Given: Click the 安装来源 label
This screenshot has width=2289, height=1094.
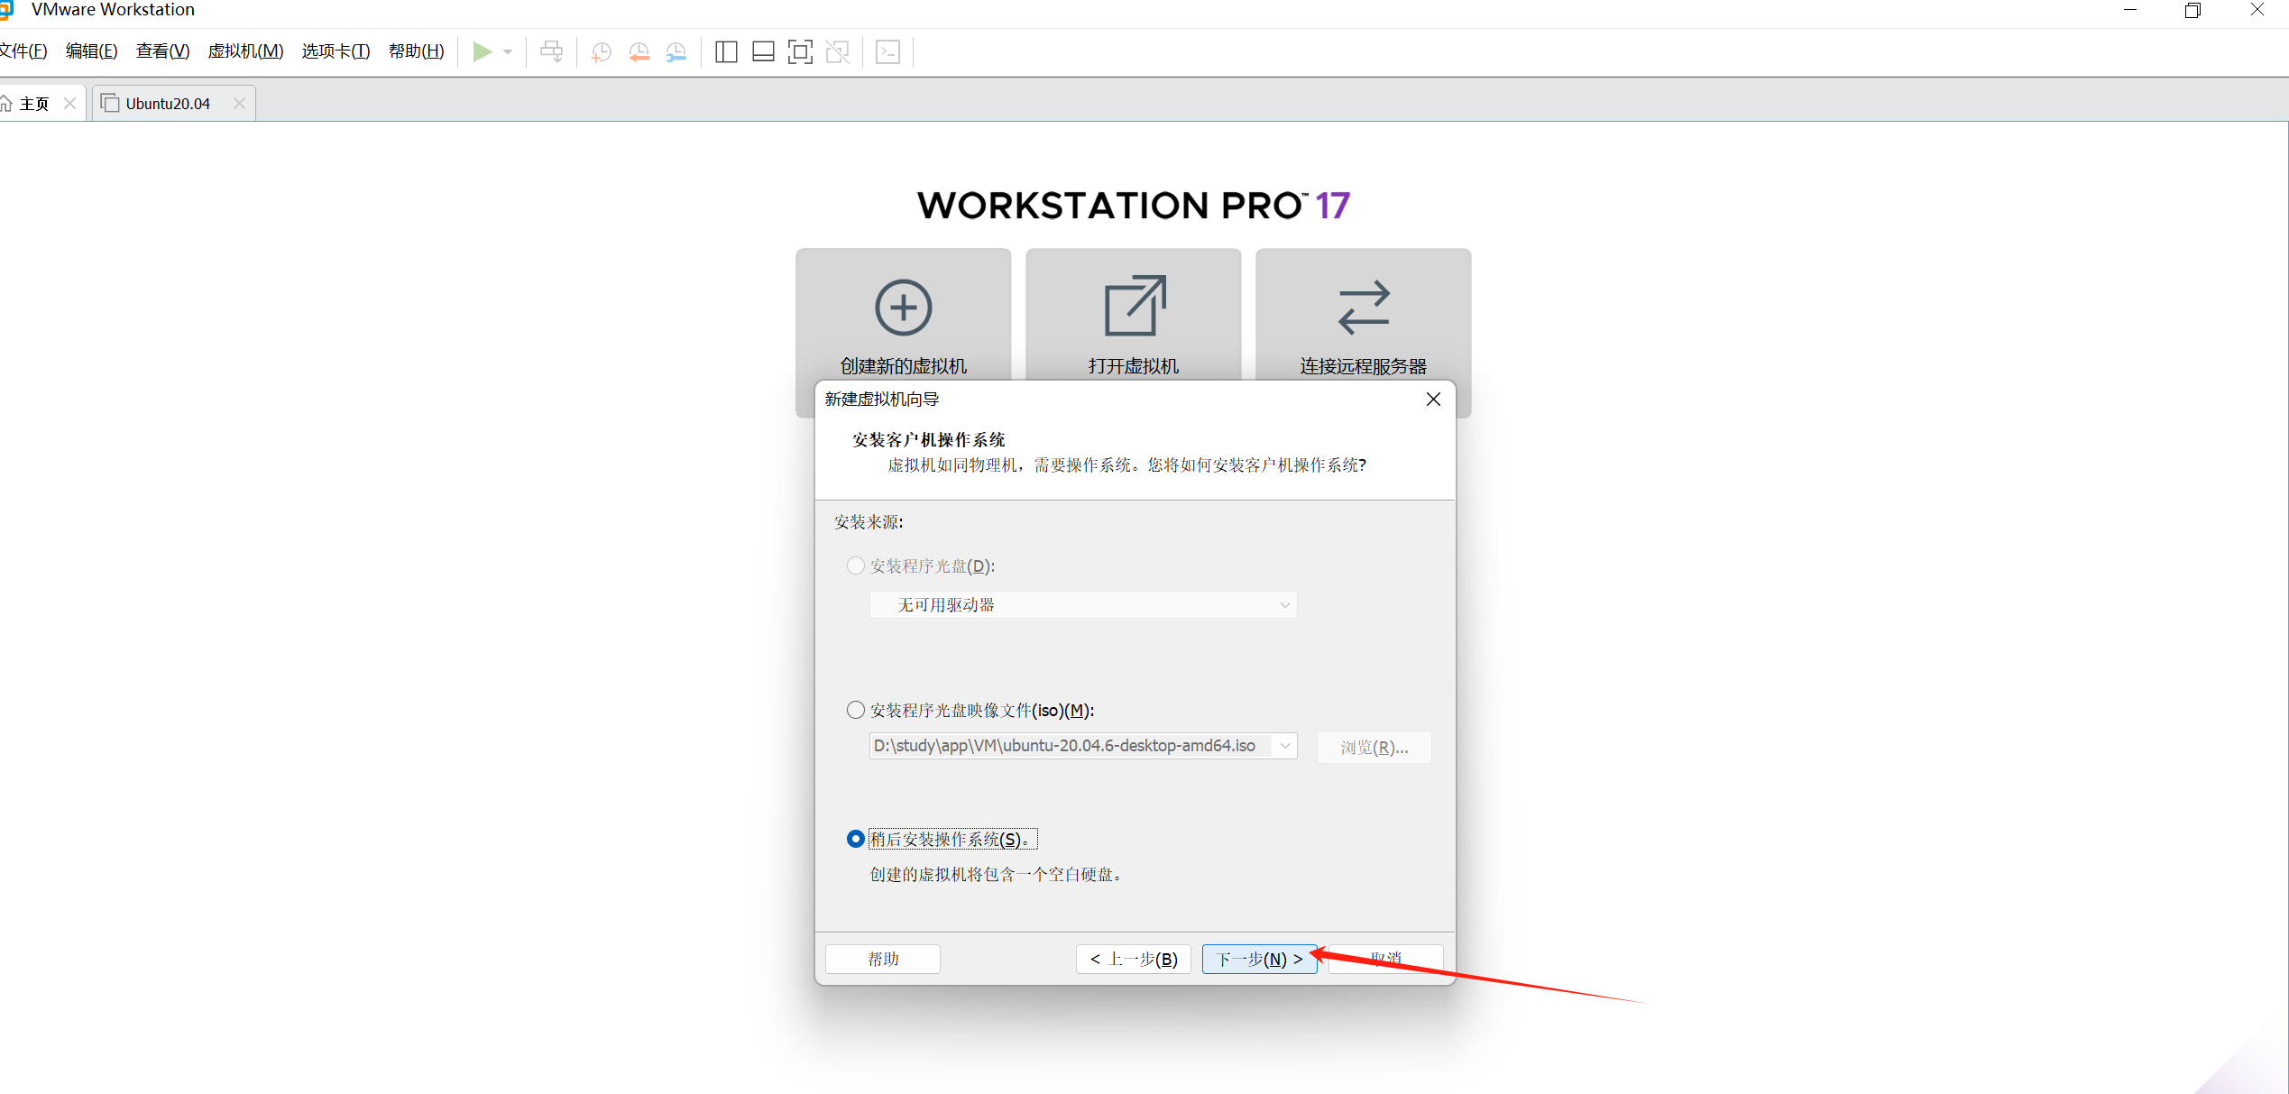Looking at the screenshot, I should (x=869, y=522).
